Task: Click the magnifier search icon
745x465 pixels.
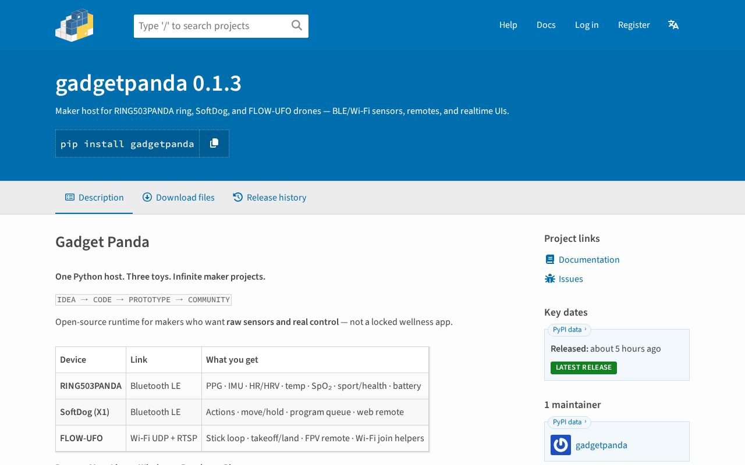Action: (x=297, y=25)
